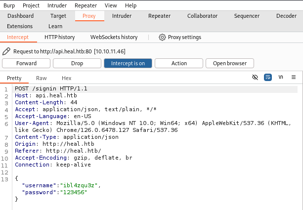Drop the intercepted request

tap(77, 63)
